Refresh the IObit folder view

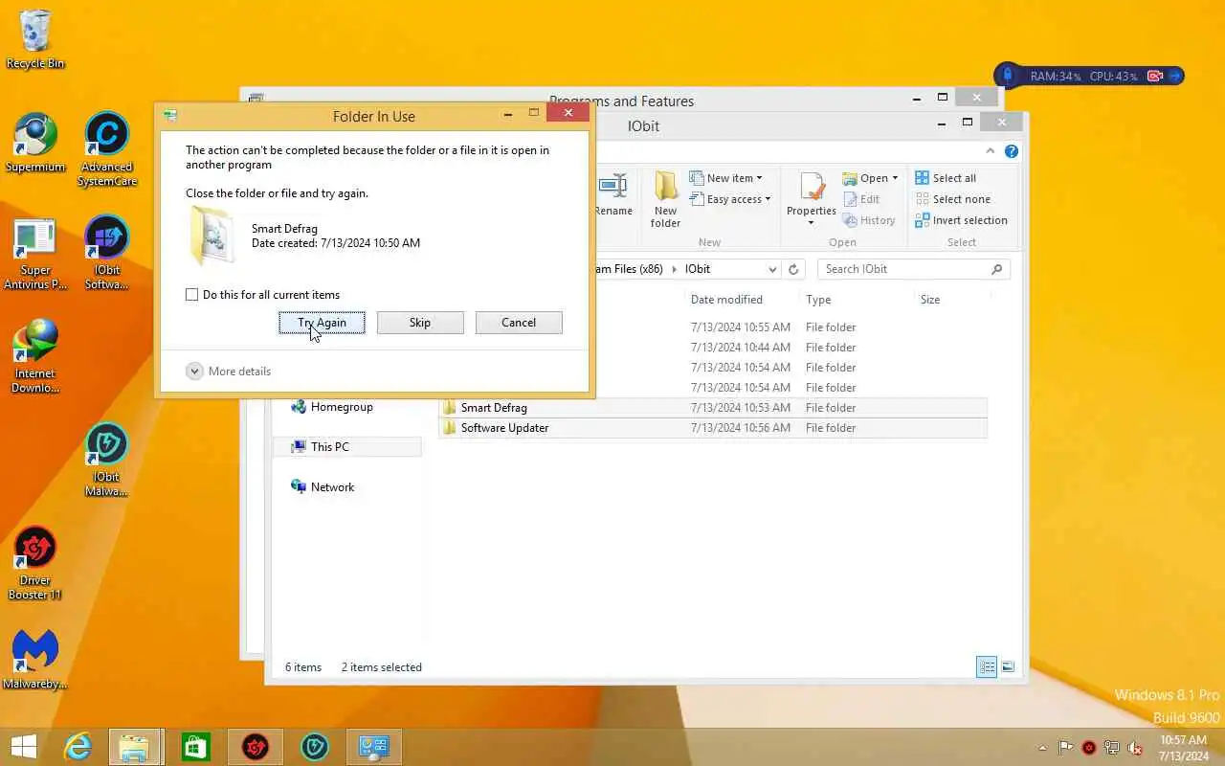point(792,269)
